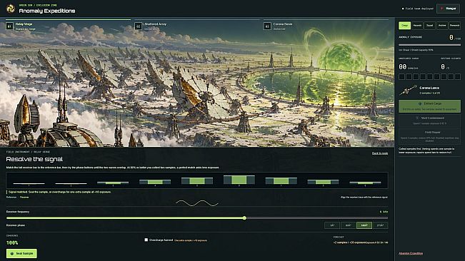Set receiver phase to 0°
The image size is (465, 261).
point(332,225)
